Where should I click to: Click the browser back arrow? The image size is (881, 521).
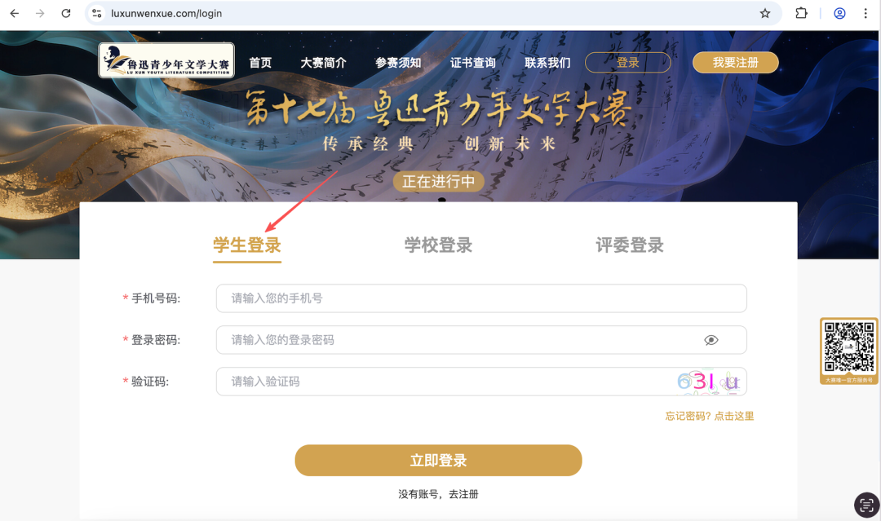15,14
